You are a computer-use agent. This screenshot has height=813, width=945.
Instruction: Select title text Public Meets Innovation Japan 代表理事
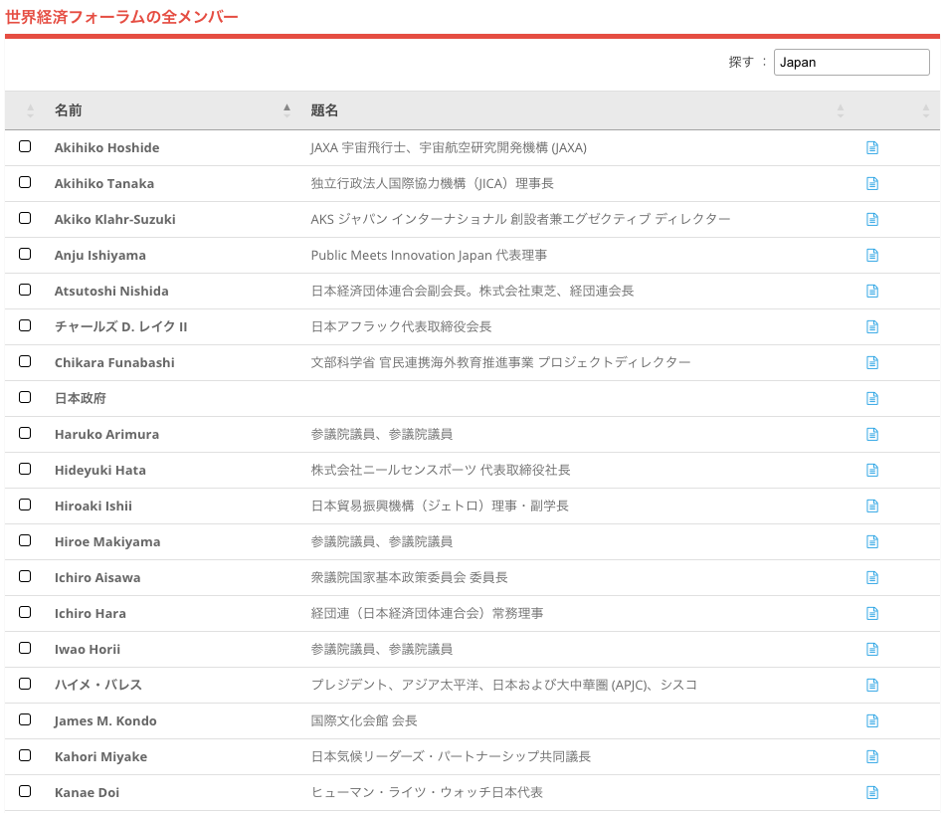(x=429, y=255)
